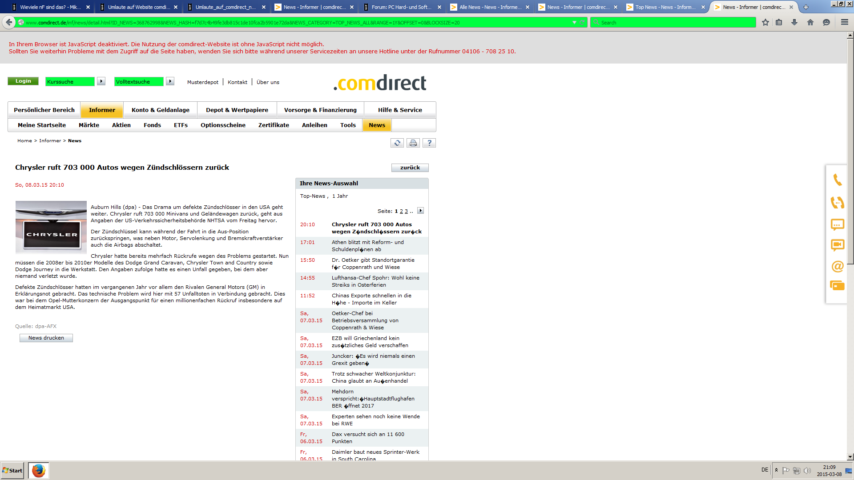Click the DE language indicator
Screen dimensions: 854x480
(765, 470)
